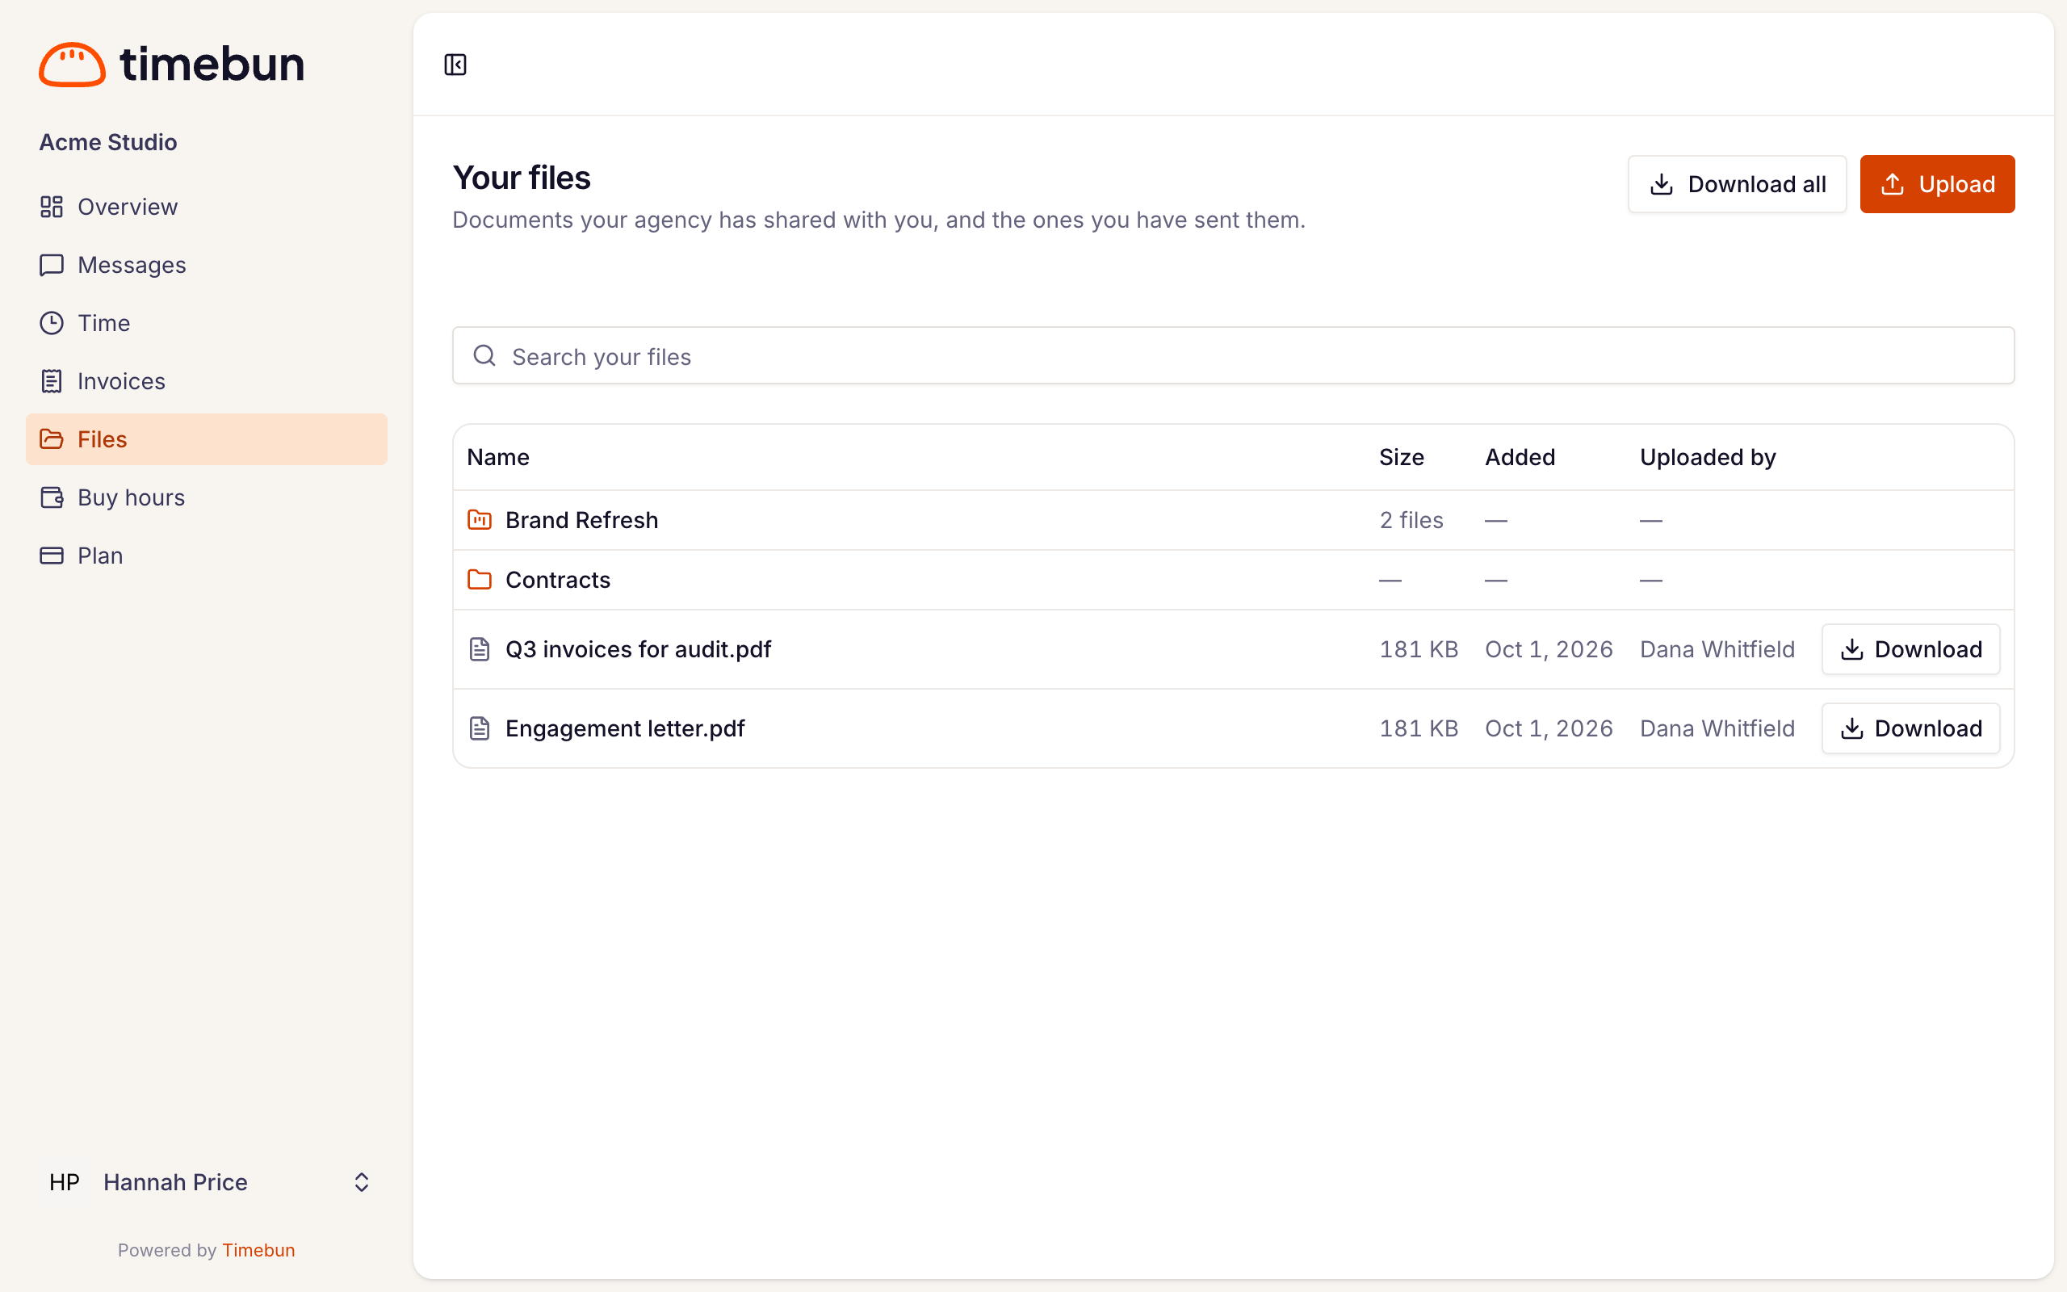Click the Name column header
2067x1292 pixels.
(x=498, y=457)
